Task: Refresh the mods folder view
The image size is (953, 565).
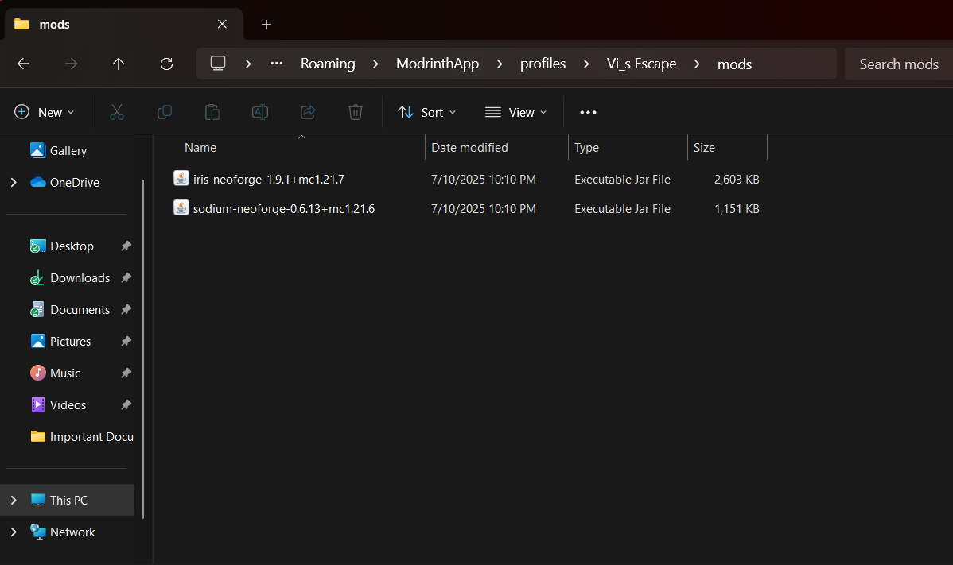Action: click(x=166, y=64)
